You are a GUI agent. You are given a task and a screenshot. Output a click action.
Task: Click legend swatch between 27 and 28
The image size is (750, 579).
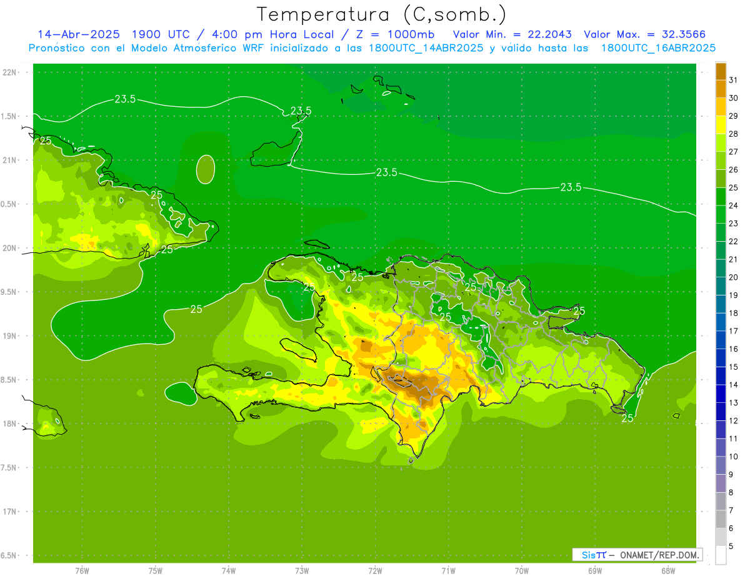click(721, 142)
